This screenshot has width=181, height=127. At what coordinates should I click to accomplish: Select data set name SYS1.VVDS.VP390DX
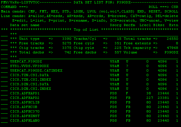tap(29, 66)
